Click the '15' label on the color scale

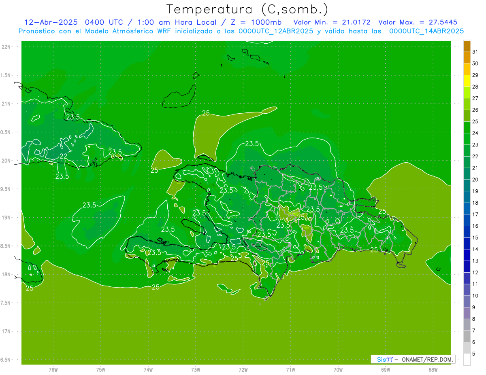pyautogui.click(x=475, y=237)
